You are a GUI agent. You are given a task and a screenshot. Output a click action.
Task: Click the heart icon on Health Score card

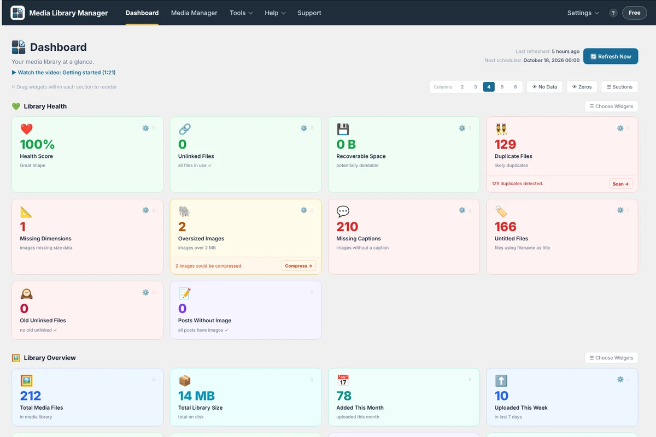tap(26, 129)
